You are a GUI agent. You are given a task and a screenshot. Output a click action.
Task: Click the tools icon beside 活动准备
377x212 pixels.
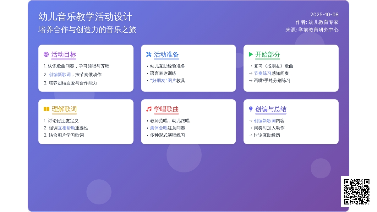click(149, 54)
